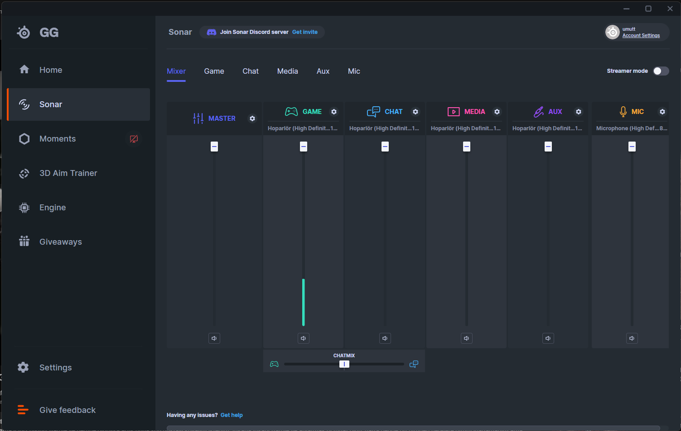Image resolution: width=681 pixels, height=431 pixels.
Task: Click the AUX volume slider handle
Action: (548, 147)
